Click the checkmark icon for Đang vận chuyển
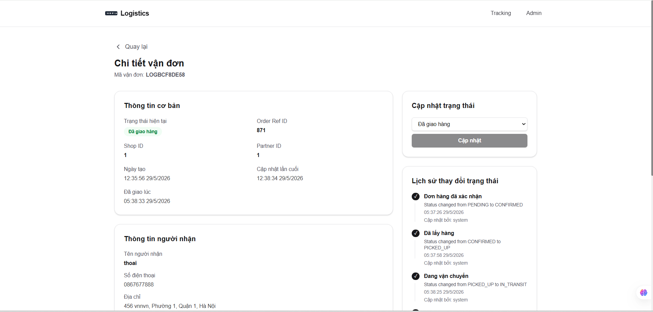The image size is (653, 312). [415, 276]
